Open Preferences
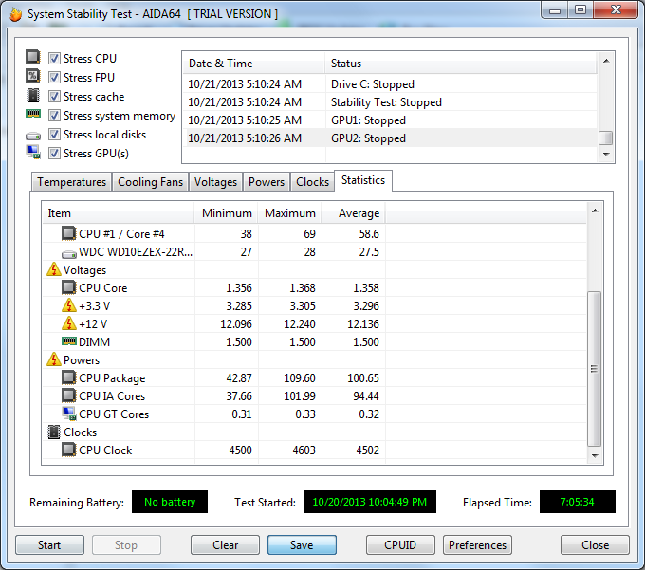 point(477,545)
